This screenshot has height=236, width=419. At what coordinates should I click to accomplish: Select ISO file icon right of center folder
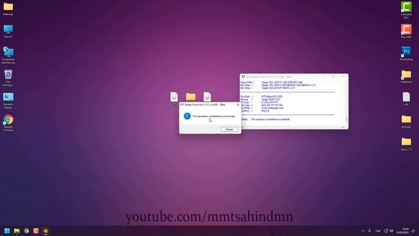[207, 97]
